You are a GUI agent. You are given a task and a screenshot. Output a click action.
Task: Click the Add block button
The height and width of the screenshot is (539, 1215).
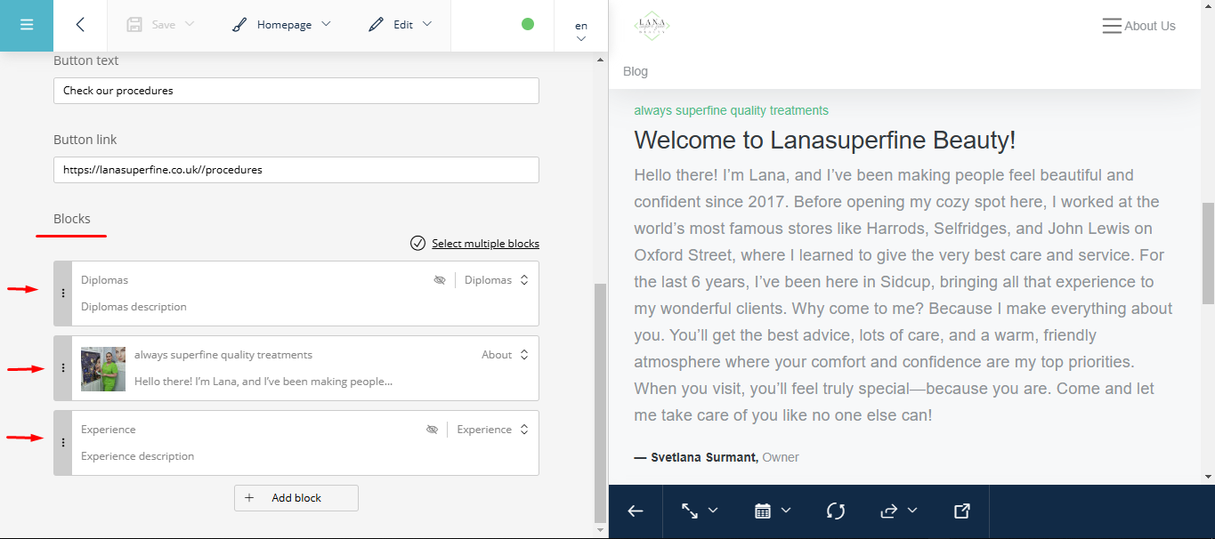[x=296, y=498]
